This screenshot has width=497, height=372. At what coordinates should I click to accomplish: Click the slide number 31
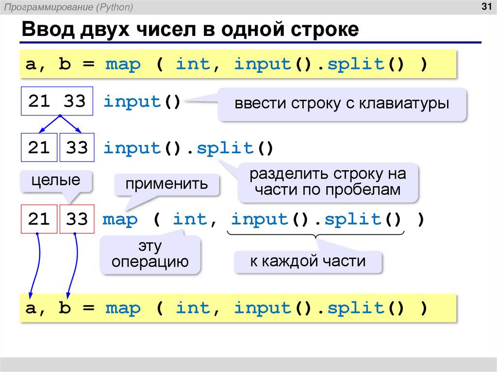click(486, 6)
